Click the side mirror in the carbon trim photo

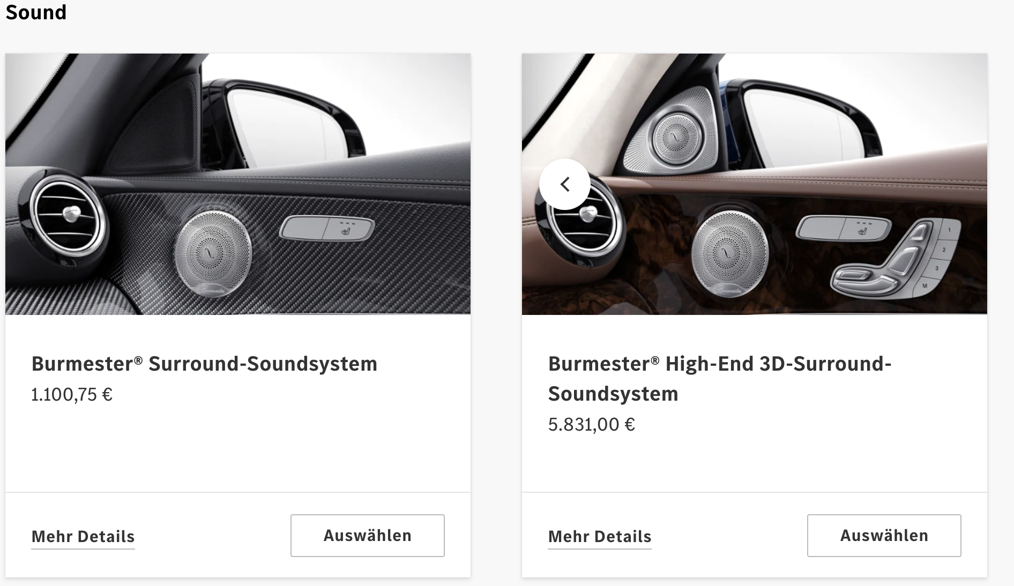pos(289,121)
